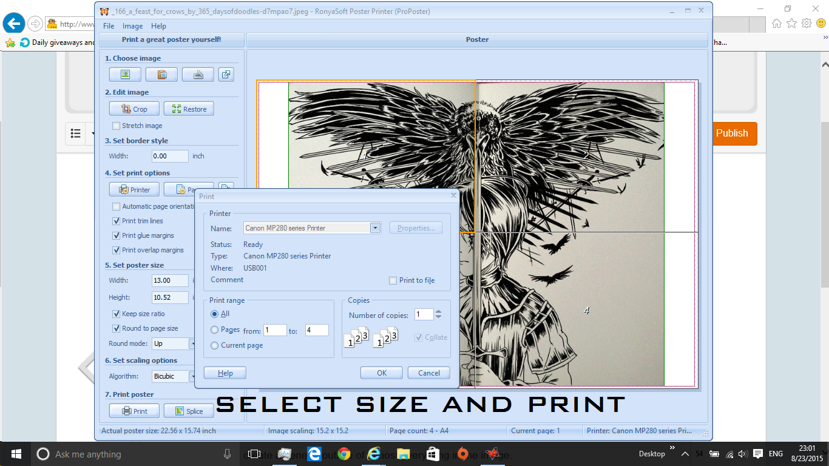Toggle Round to page size checkbox
Screen dimensions: 829x466
click(116, 328)
